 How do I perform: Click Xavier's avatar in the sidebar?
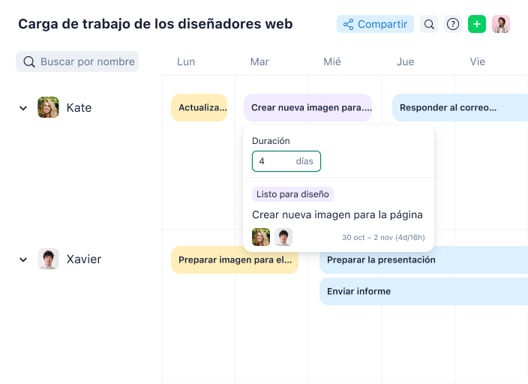pos(48,259)
